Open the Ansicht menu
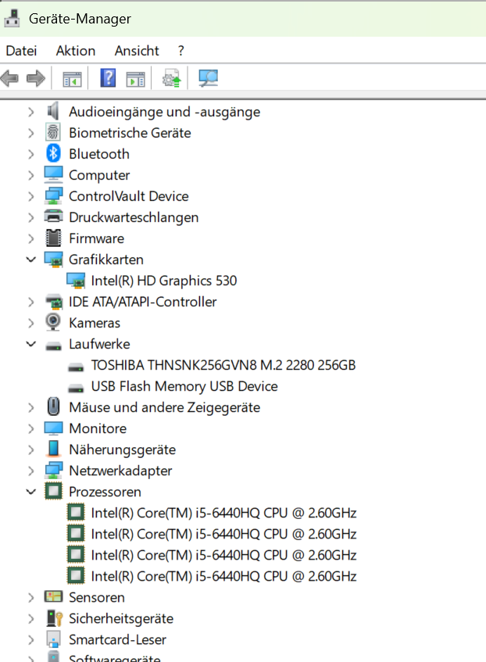This screenshot has height=662, width=486. (137, 51)
